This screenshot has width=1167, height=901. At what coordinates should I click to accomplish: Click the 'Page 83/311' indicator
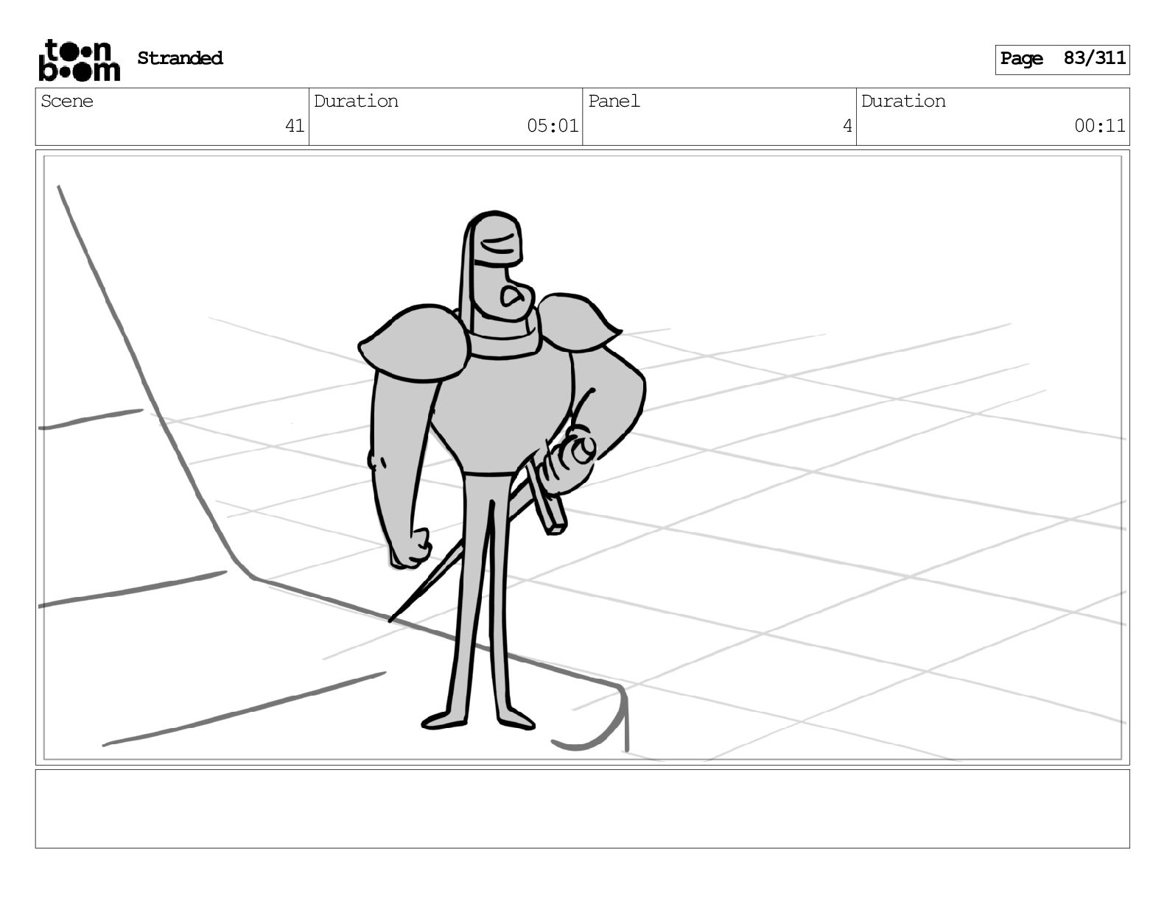(x=1062, y=59)
